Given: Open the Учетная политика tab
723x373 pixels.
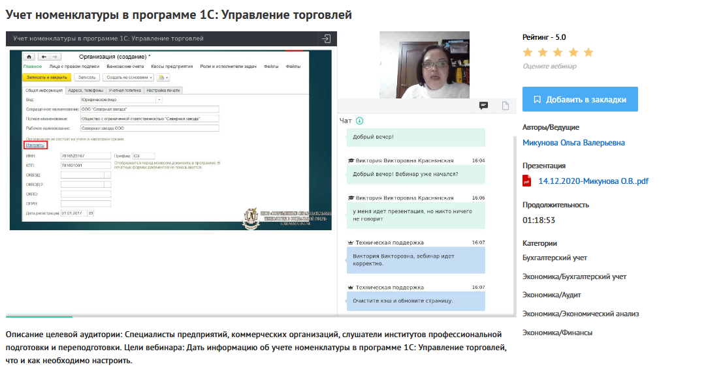Looking at the screenshot, I should [124, 91].
